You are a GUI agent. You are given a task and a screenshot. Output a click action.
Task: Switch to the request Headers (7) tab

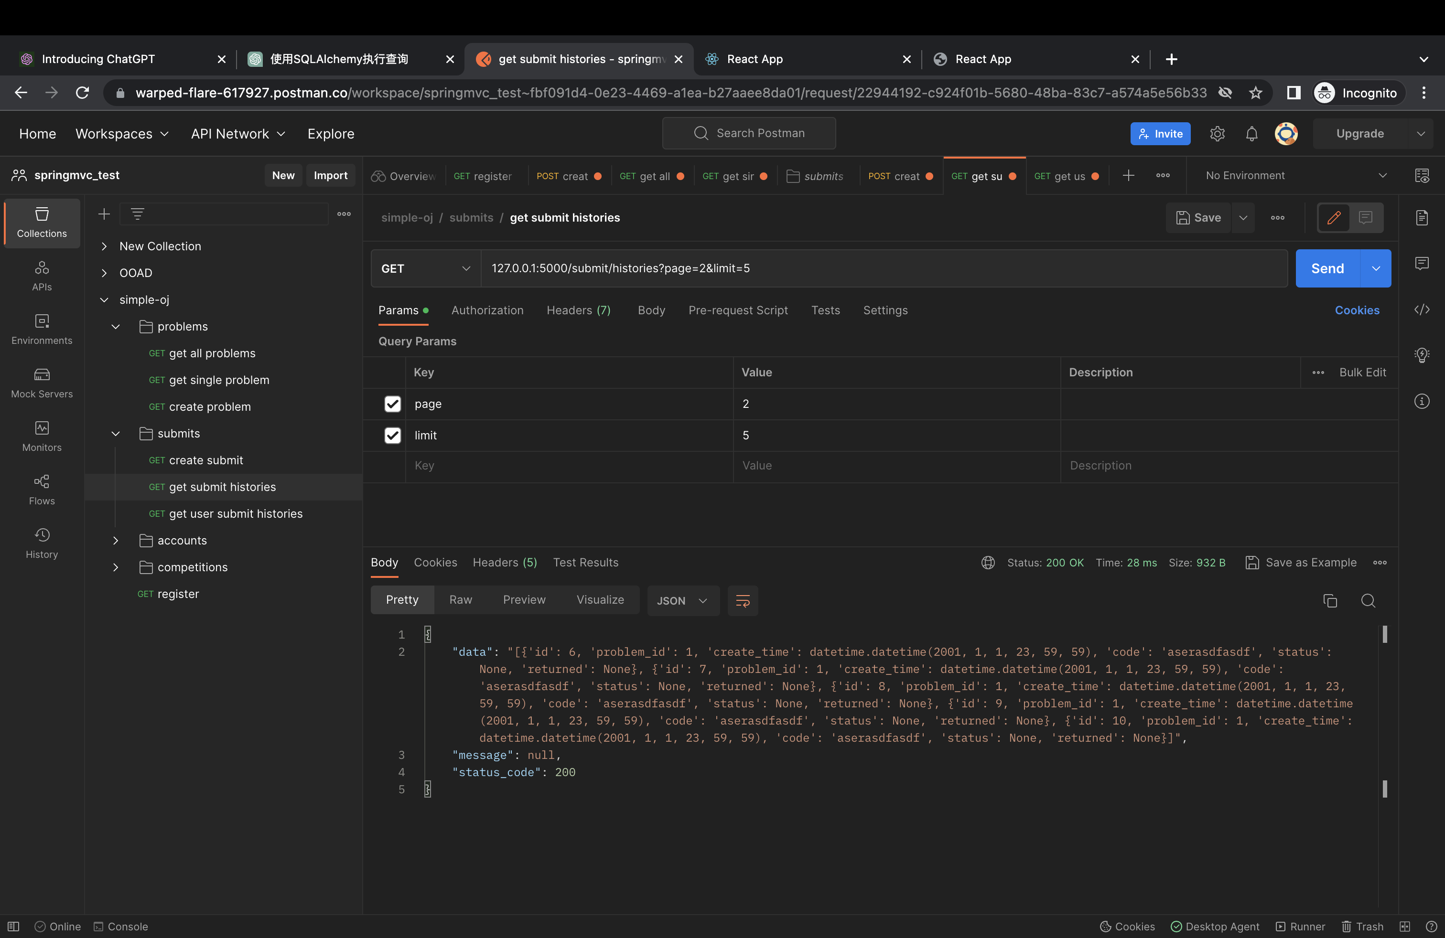click(x=578, y=310)
